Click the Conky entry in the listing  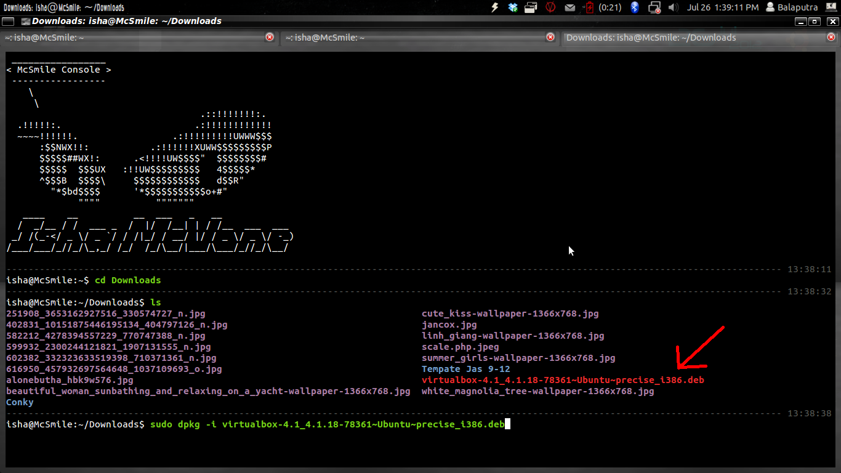[x=19, y=402]
